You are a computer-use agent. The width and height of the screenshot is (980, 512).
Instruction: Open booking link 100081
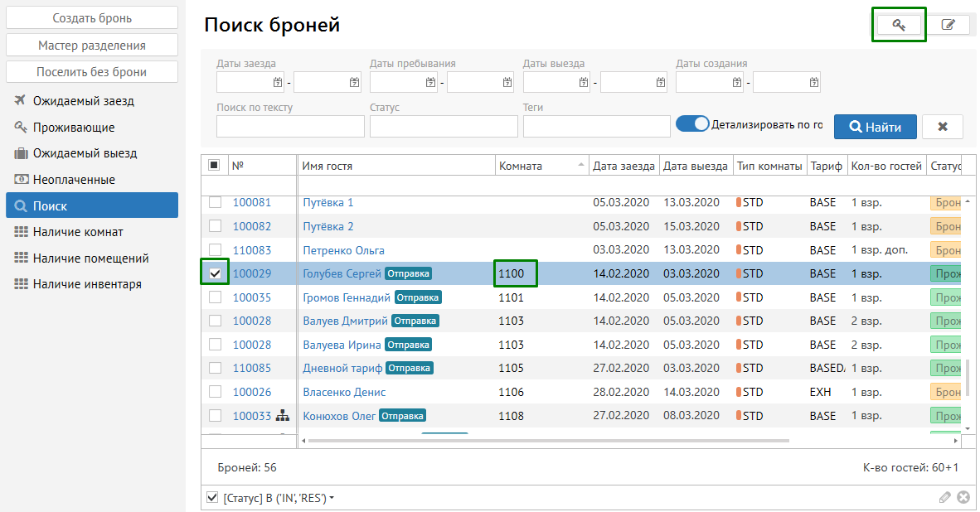pos(251,203)
